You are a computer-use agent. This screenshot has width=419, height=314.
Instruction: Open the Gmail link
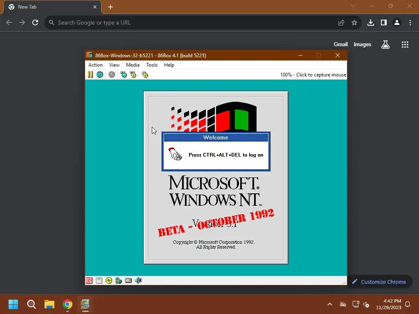pyautogui.click(x=341, y=44)
